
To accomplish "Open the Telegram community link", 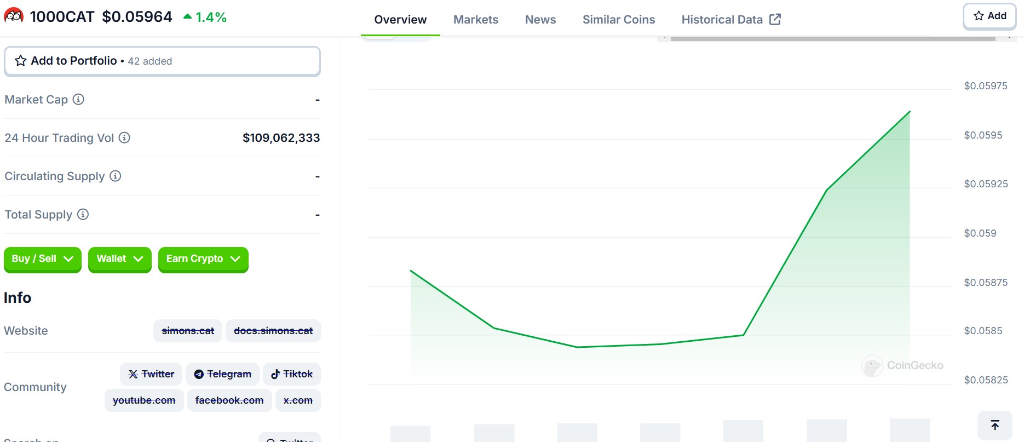I will pyautogui.click(x=222, y=374).
